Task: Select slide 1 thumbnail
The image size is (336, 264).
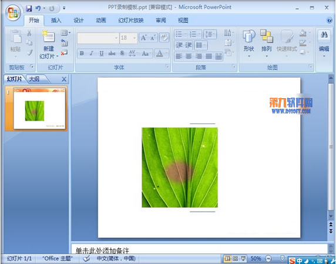Action: click(x=39, y=109)
